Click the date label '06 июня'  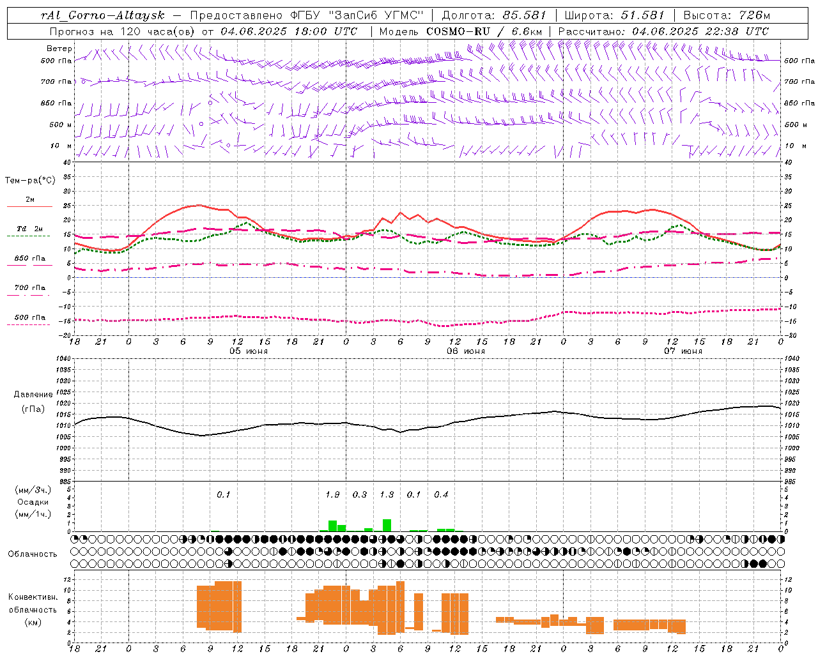pos(465,351)
